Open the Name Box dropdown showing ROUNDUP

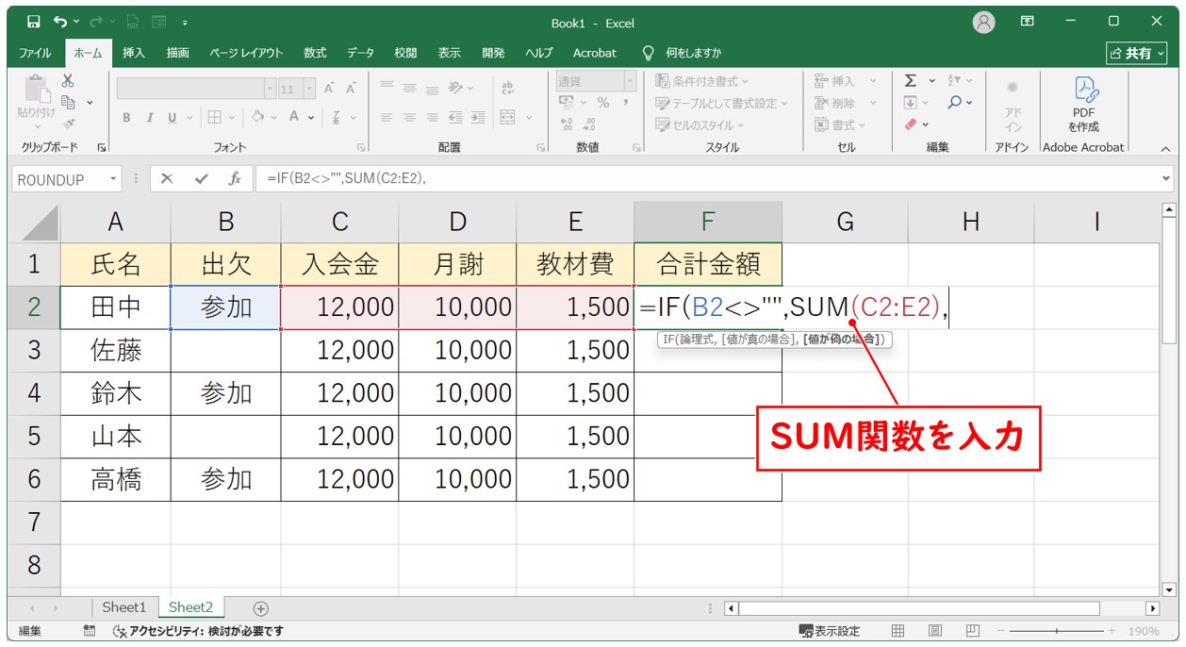(x=114, y=179)
